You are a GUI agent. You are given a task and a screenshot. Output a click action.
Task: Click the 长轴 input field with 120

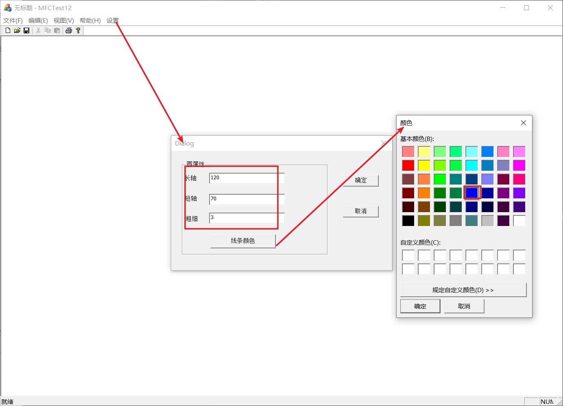point(247,178)
